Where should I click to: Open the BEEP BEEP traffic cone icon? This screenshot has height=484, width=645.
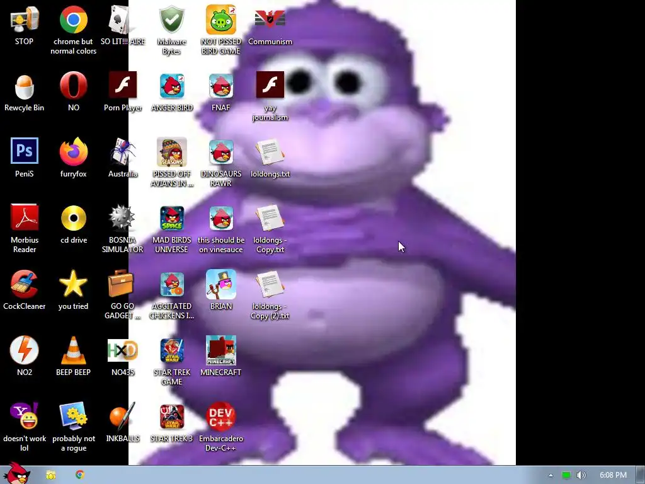(x=73, y=350)
